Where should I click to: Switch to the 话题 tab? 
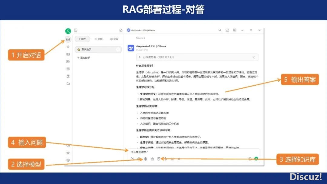(98, 39)
